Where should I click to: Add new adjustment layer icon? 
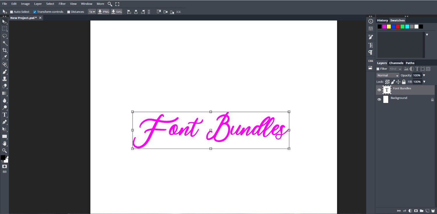click(x=410, y=211)
